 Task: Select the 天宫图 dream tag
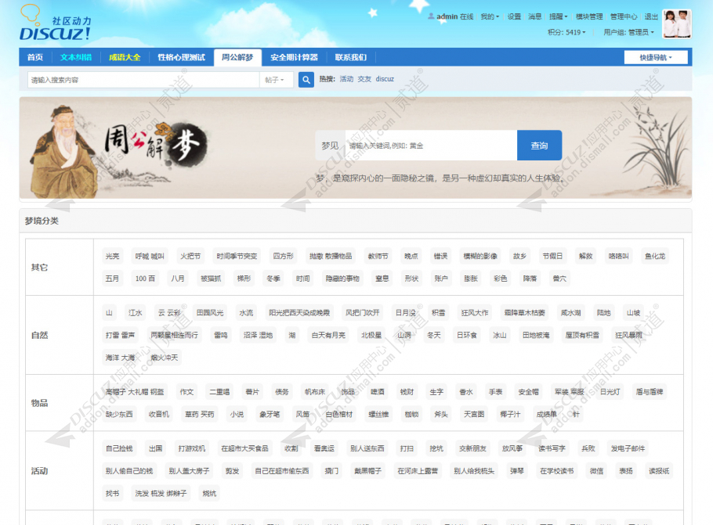474,414
